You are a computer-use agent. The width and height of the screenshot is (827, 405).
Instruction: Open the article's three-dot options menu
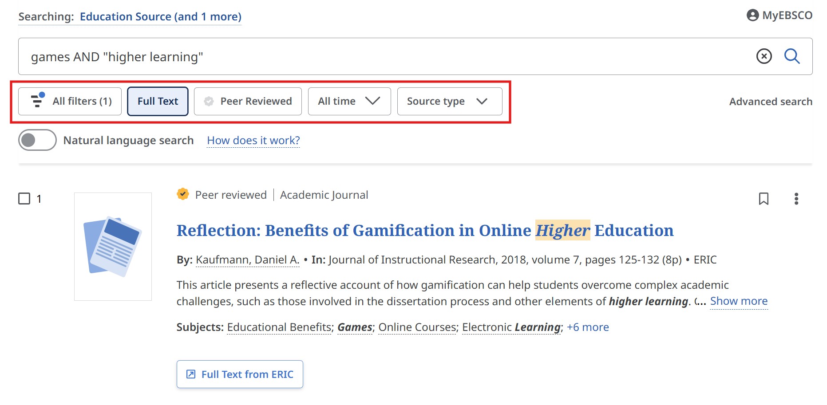(x=797, y=199)
